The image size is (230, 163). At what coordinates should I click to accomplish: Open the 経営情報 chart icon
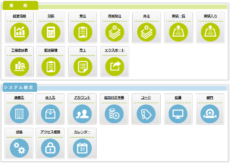click(x=19, y=32)
